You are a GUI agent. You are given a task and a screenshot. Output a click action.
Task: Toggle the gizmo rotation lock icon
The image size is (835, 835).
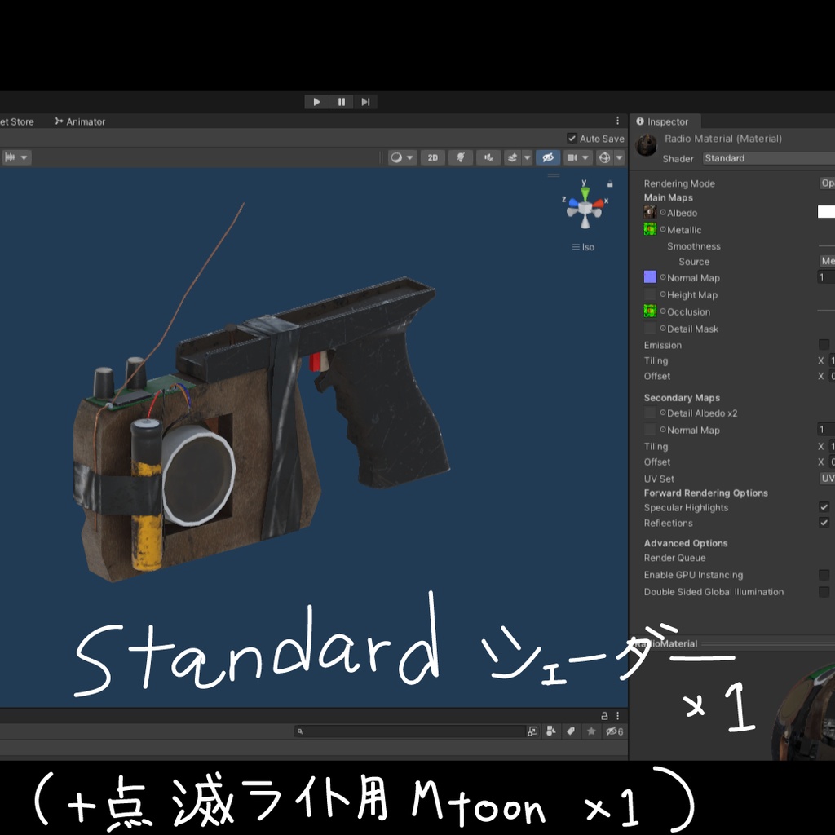click(610, 184)
